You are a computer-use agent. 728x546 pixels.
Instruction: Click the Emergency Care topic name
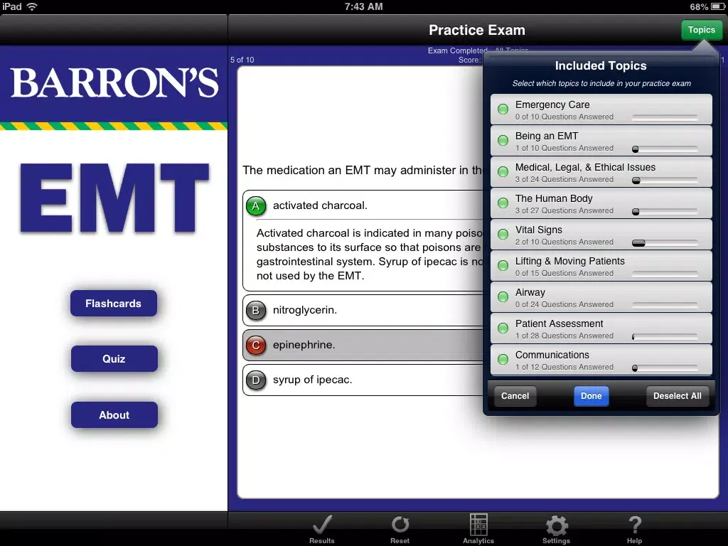552,105
